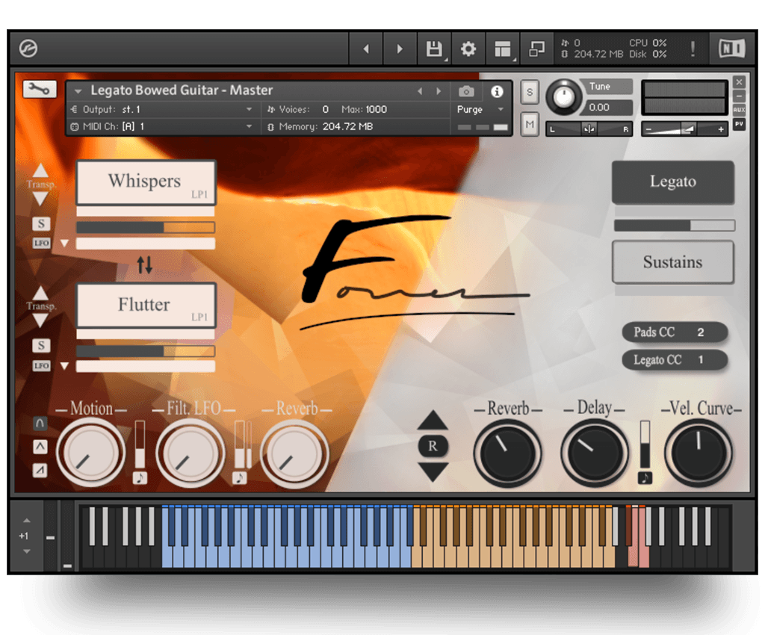
Task: Click the camera snapshot icon
Action: pyautogui.click(x=466, y=91)
